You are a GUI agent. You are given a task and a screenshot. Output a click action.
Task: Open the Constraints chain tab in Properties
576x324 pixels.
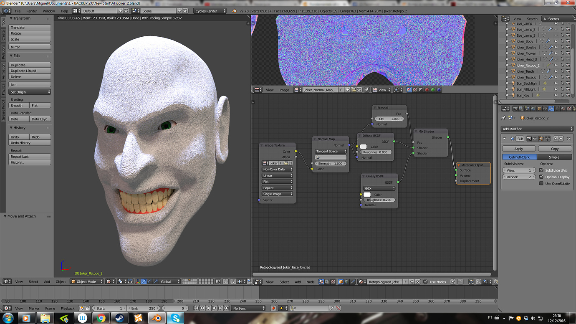pos(545,109)
